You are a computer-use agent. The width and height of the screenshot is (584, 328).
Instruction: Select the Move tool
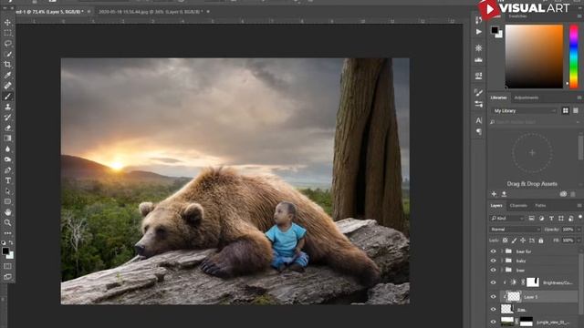[7, 23]
